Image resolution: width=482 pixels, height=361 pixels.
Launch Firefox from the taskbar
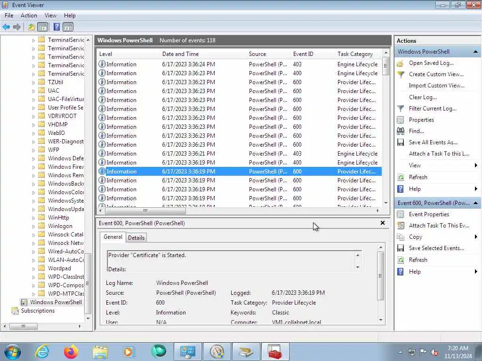point(71,352)
